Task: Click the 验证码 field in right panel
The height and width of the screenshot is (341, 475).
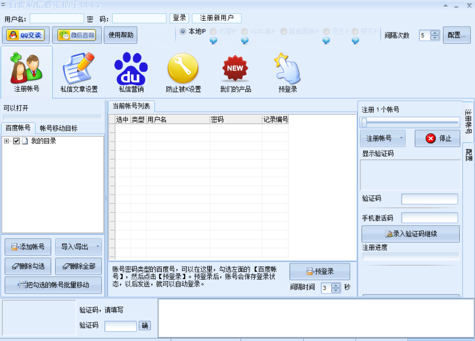Action: pyautogui.click(x=429, y=199)
